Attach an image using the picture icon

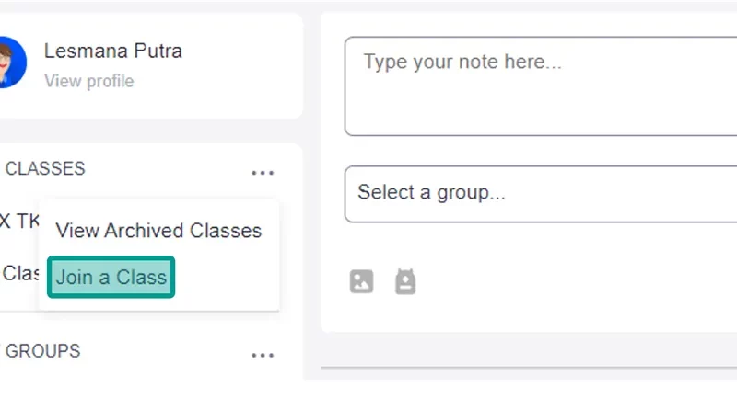[361, 281]
